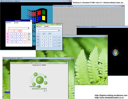
Task: Click CE button in Aero Calculadora
Action: (44, 34)
